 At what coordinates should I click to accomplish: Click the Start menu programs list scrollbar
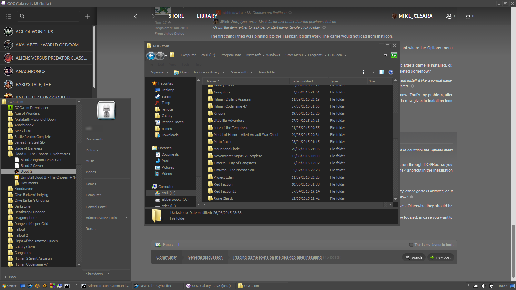coord(79,183)
